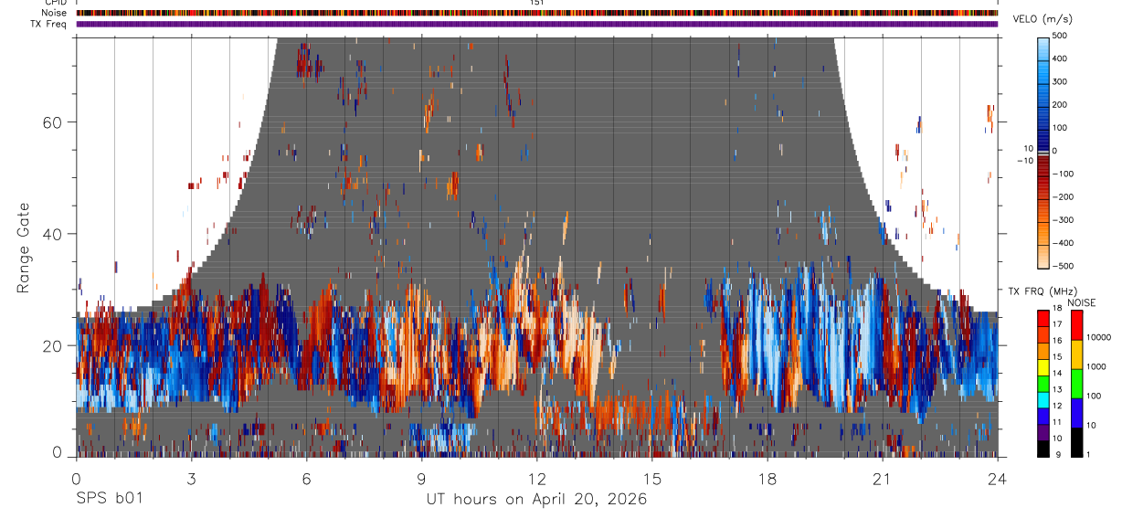Click the 'TX FRQ (MHz)' legend title
Viewport: 1122px width, 518px height.
pos(1044,291)
